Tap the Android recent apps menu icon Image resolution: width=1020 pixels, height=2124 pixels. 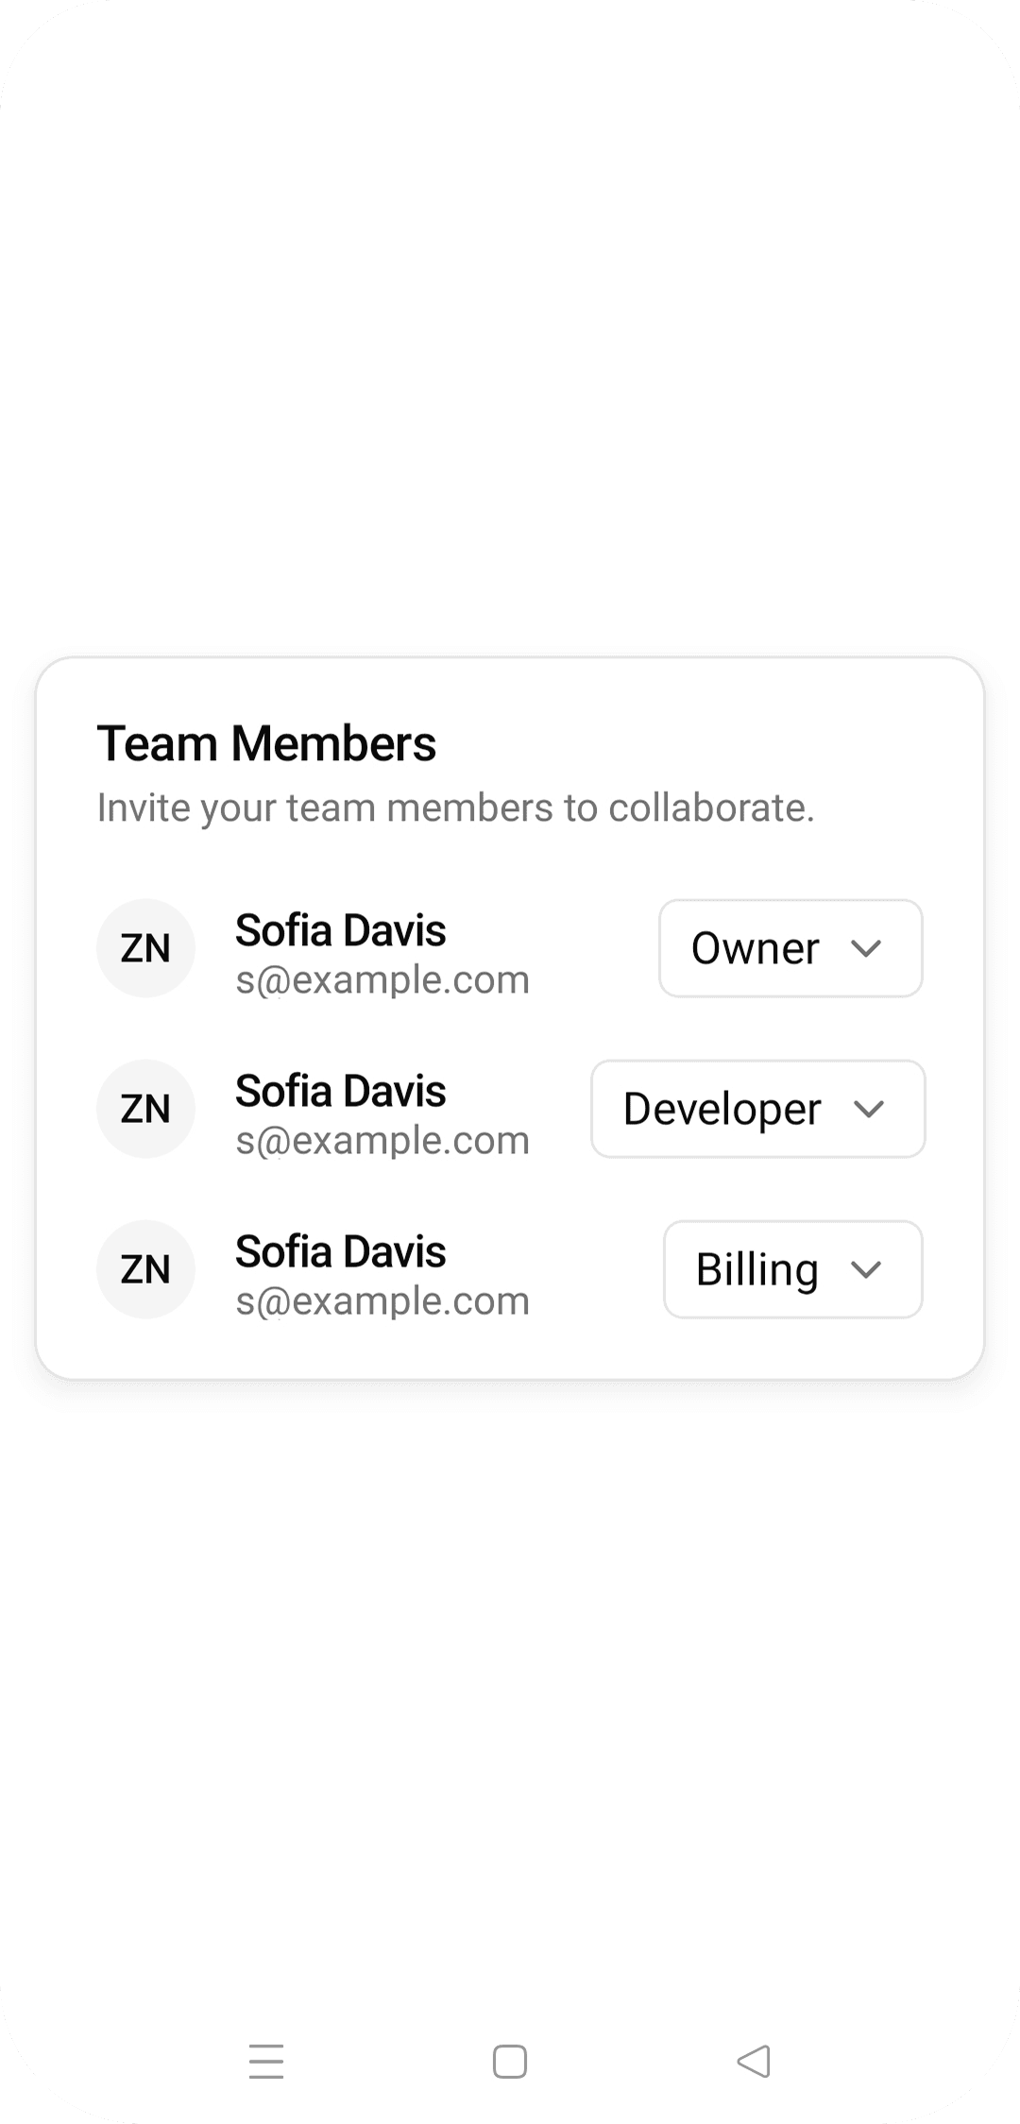pyautogui.click(x=266, y=2061)
